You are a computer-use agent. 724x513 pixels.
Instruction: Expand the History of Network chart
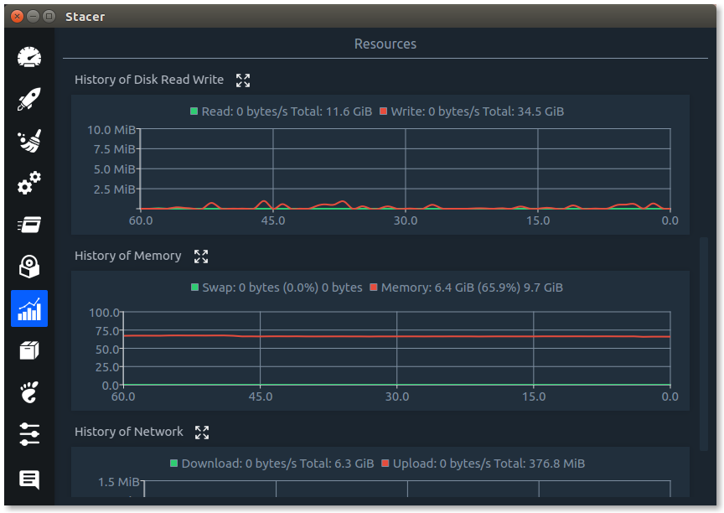click(x=202, y=433)
